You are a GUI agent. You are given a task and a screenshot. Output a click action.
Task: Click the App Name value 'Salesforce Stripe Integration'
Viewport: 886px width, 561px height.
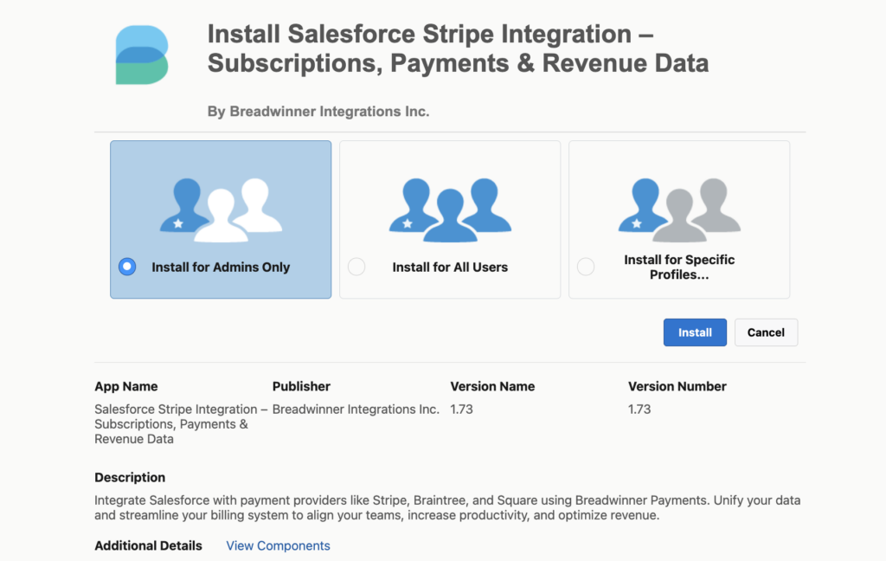(181, 424)
